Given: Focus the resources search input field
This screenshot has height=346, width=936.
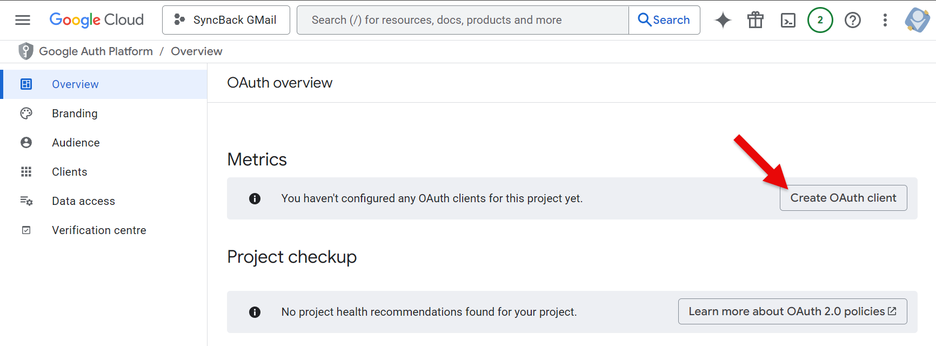Looking at the screenshot, I should tap(463, 20).
